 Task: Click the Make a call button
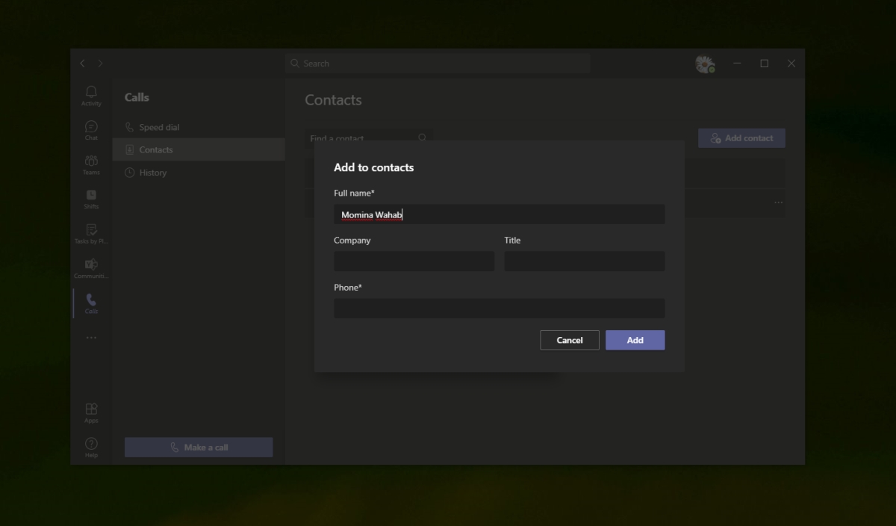(199, 448)
